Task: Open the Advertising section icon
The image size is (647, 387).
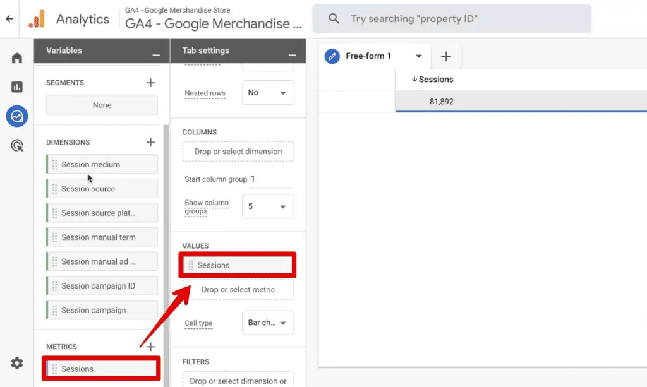Action: (x=16, y=145)
